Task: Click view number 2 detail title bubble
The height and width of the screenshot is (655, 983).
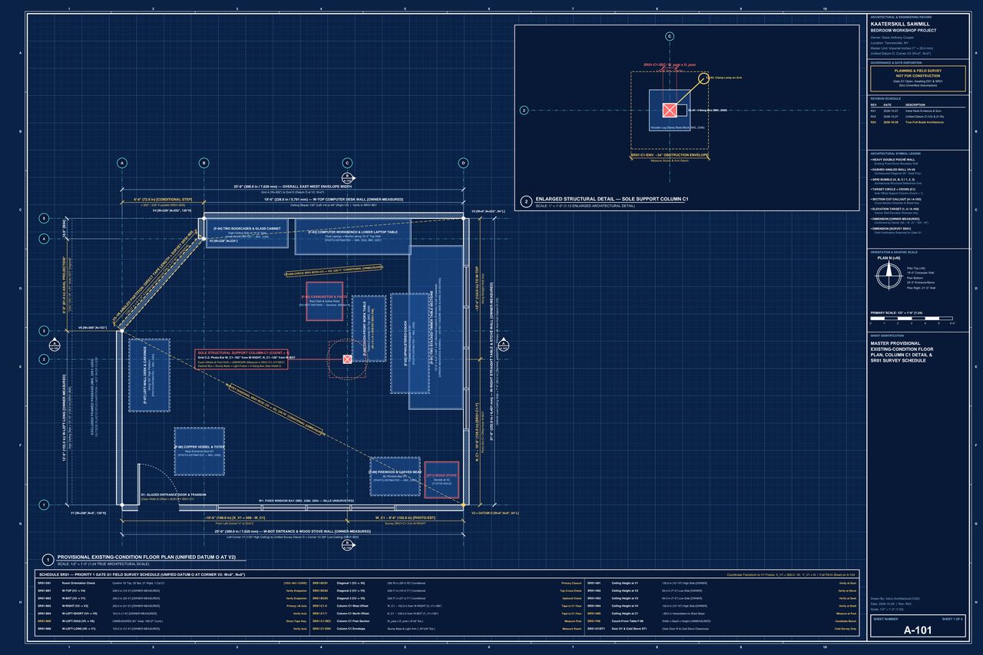Action: 526,202
